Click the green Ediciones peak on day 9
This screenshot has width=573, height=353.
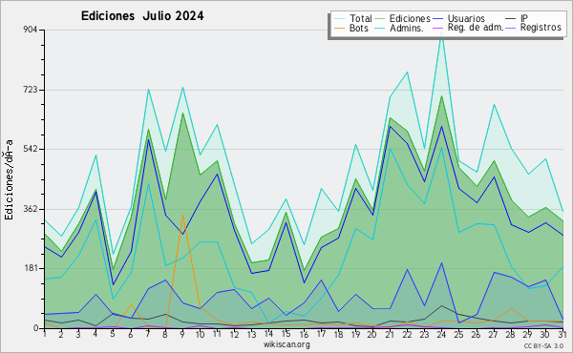tap(182, 114)
